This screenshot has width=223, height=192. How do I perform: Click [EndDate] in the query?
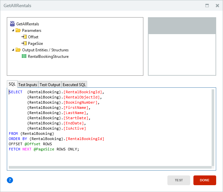pyautogui.click(x=73, y=123)
